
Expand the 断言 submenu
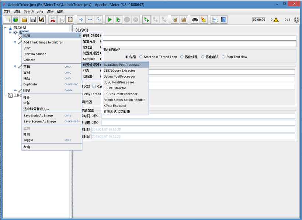(x=92, y=71)
